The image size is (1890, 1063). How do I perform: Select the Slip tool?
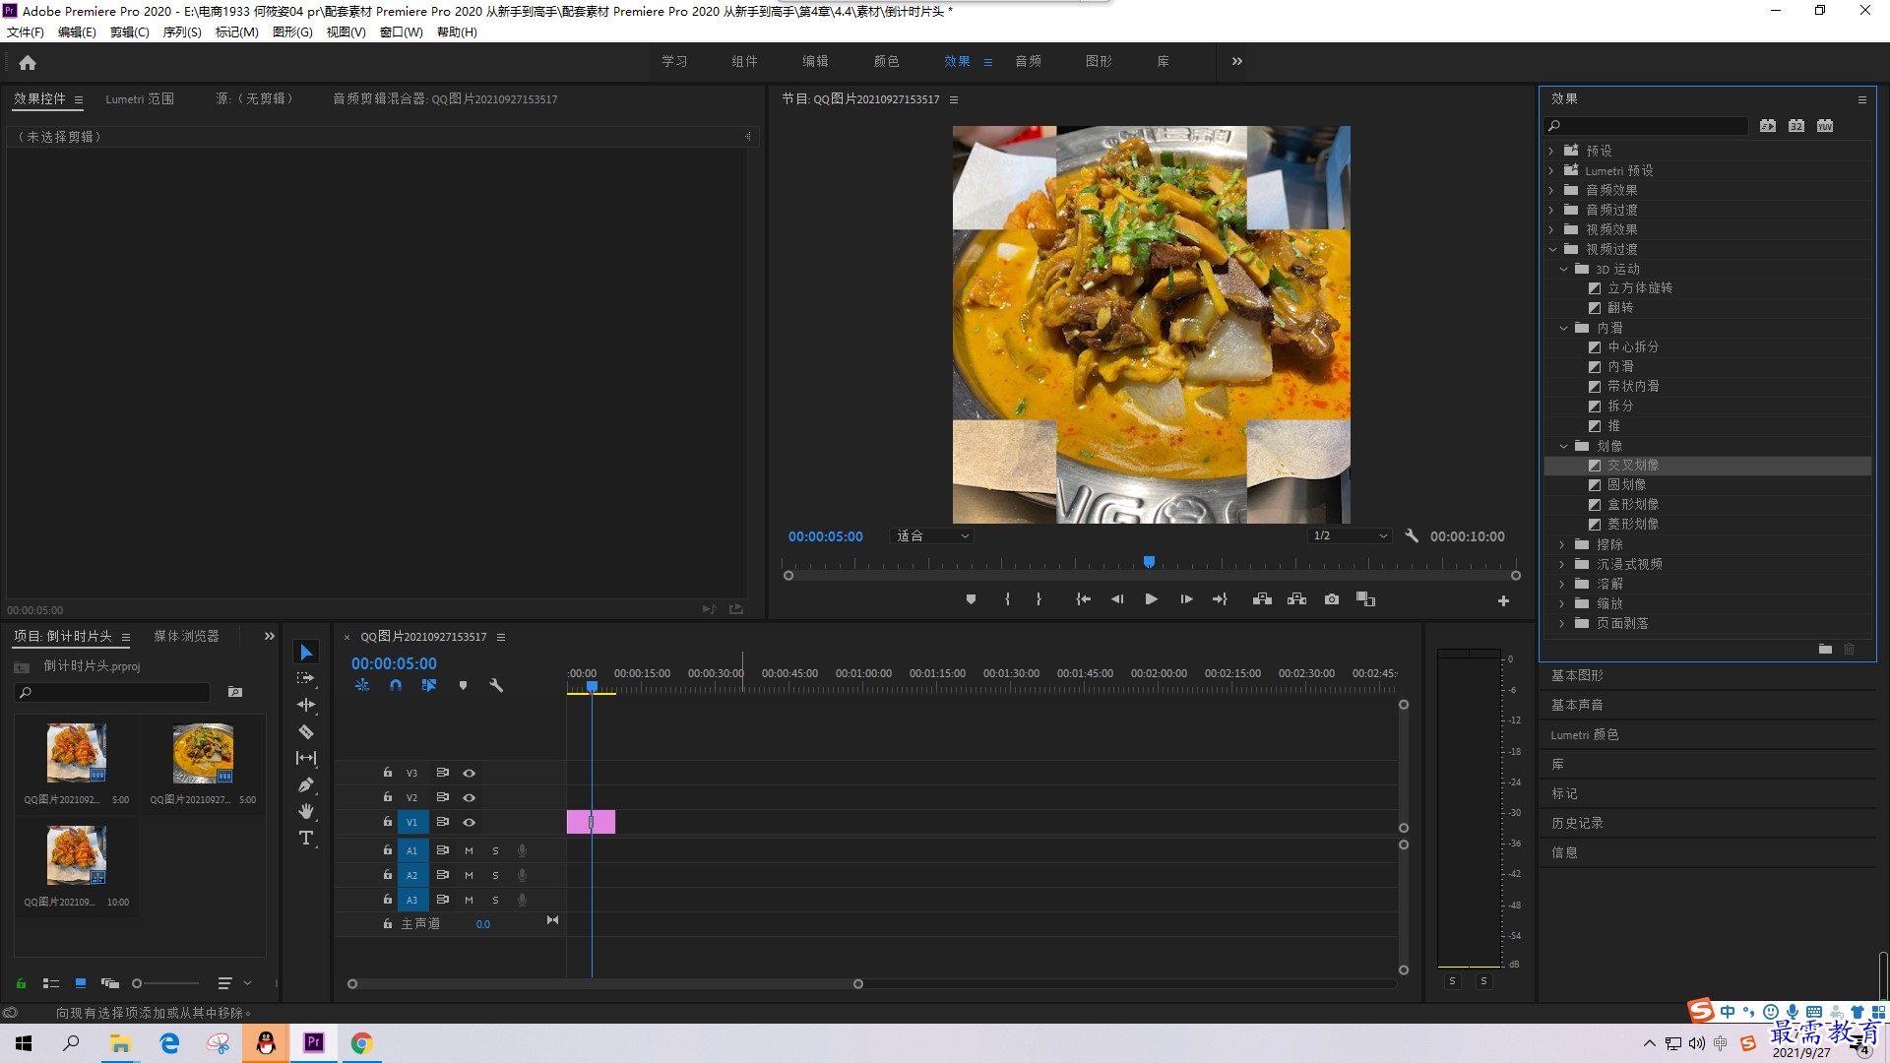[x=306, y=758]
